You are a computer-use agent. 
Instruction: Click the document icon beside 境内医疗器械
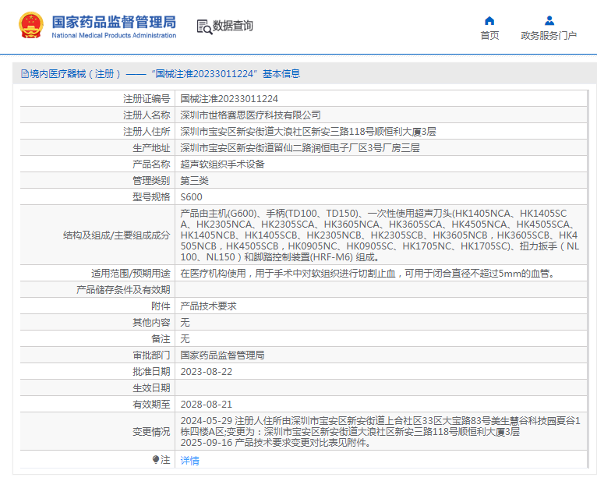pos(25,74)
